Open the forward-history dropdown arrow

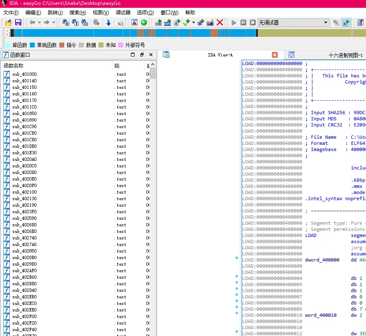tap(54, 23)
